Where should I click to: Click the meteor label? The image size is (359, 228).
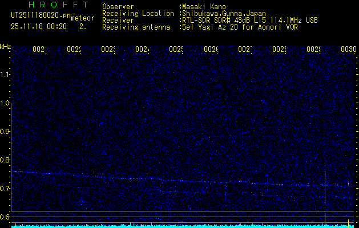pyautogui.click(x=83, y=18)
